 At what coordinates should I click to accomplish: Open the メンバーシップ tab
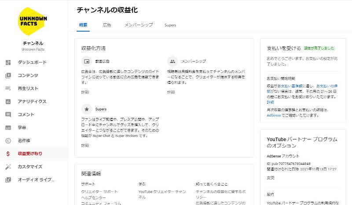(x=139, y=25)
